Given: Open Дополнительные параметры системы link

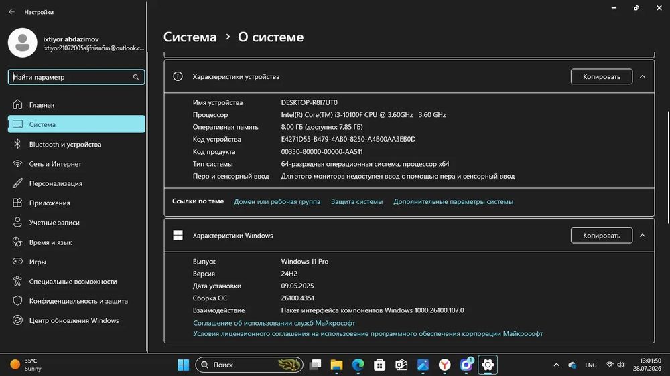Looking at the screenshot, I should (454, 201).
